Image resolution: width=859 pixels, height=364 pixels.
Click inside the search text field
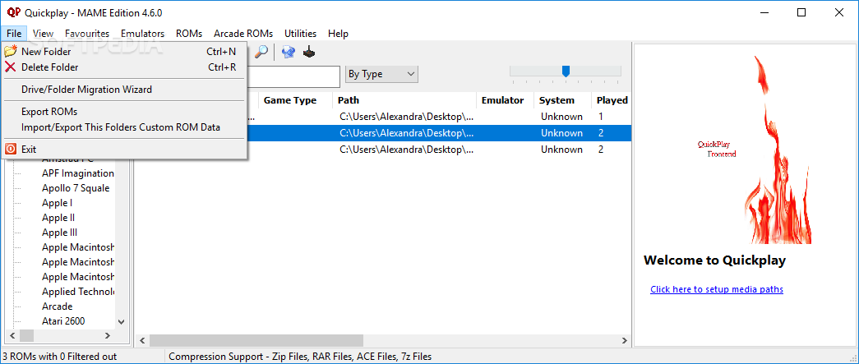tap(293, 76)
